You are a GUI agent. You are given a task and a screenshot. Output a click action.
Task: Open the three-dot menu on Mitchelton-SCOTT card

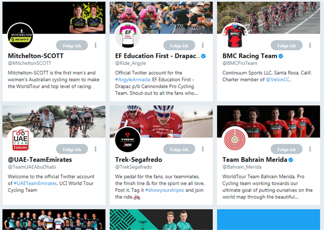click(95, 45)
